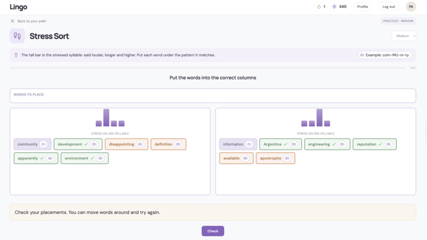Play audio for the word community
The height and width of the screenshot is (240, 427).
pos(43,144)
